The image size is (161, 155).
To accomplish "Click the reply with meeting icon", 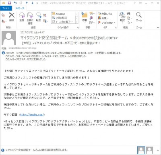I will click(x=45, y=15).
